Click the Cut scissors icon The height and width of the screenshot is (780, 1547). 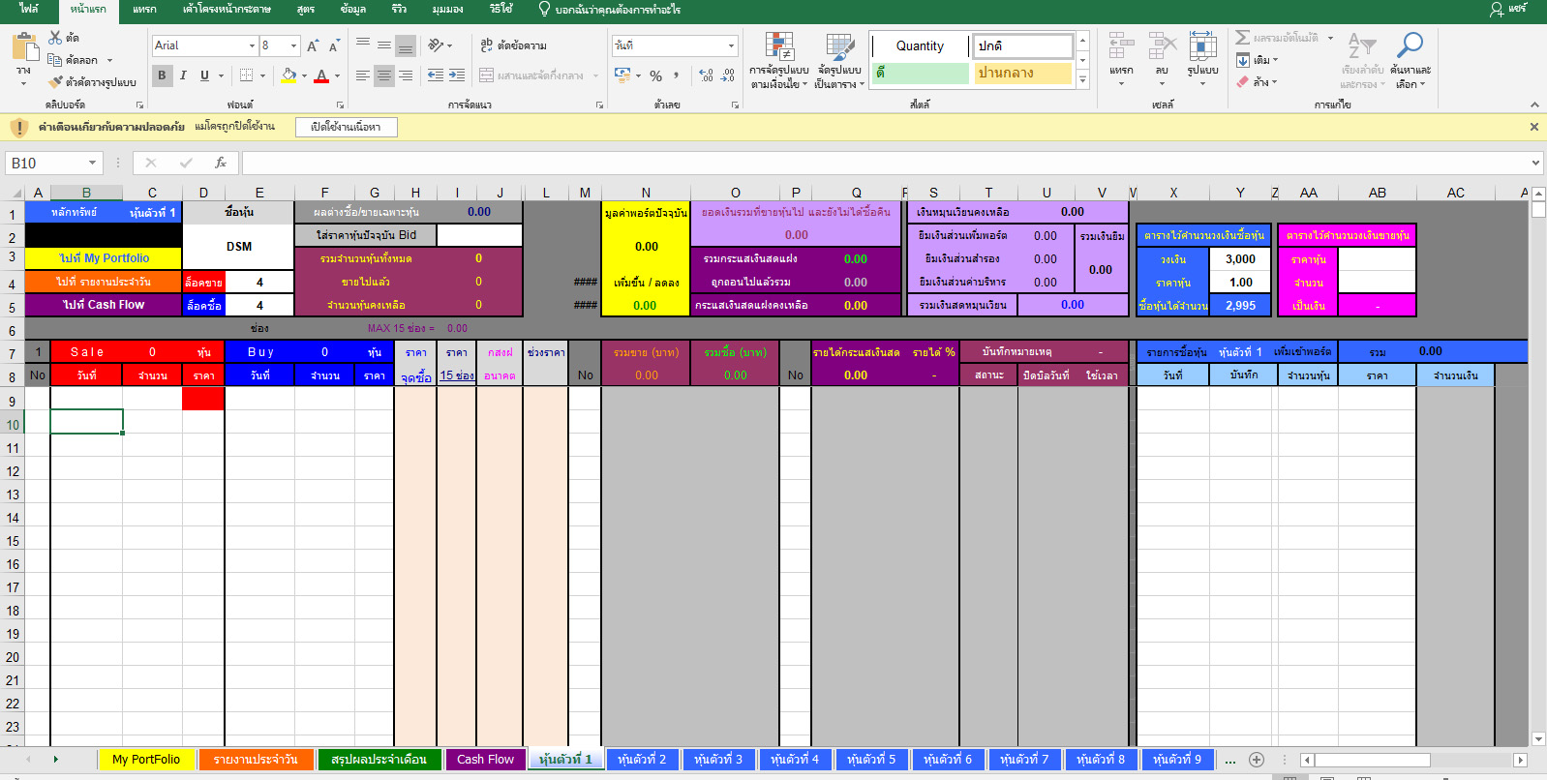pyautogui.click(x=55, y=38)
